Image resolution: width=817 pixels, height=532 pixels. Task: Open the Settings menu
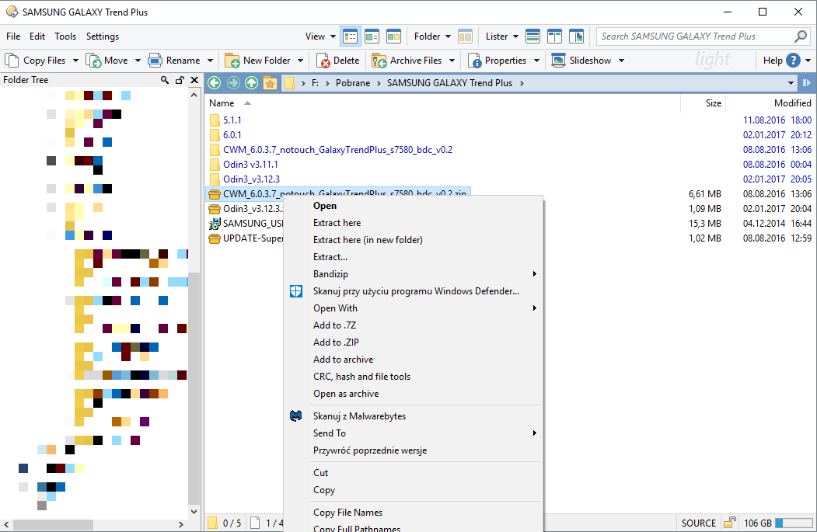[x=102, y=37]
